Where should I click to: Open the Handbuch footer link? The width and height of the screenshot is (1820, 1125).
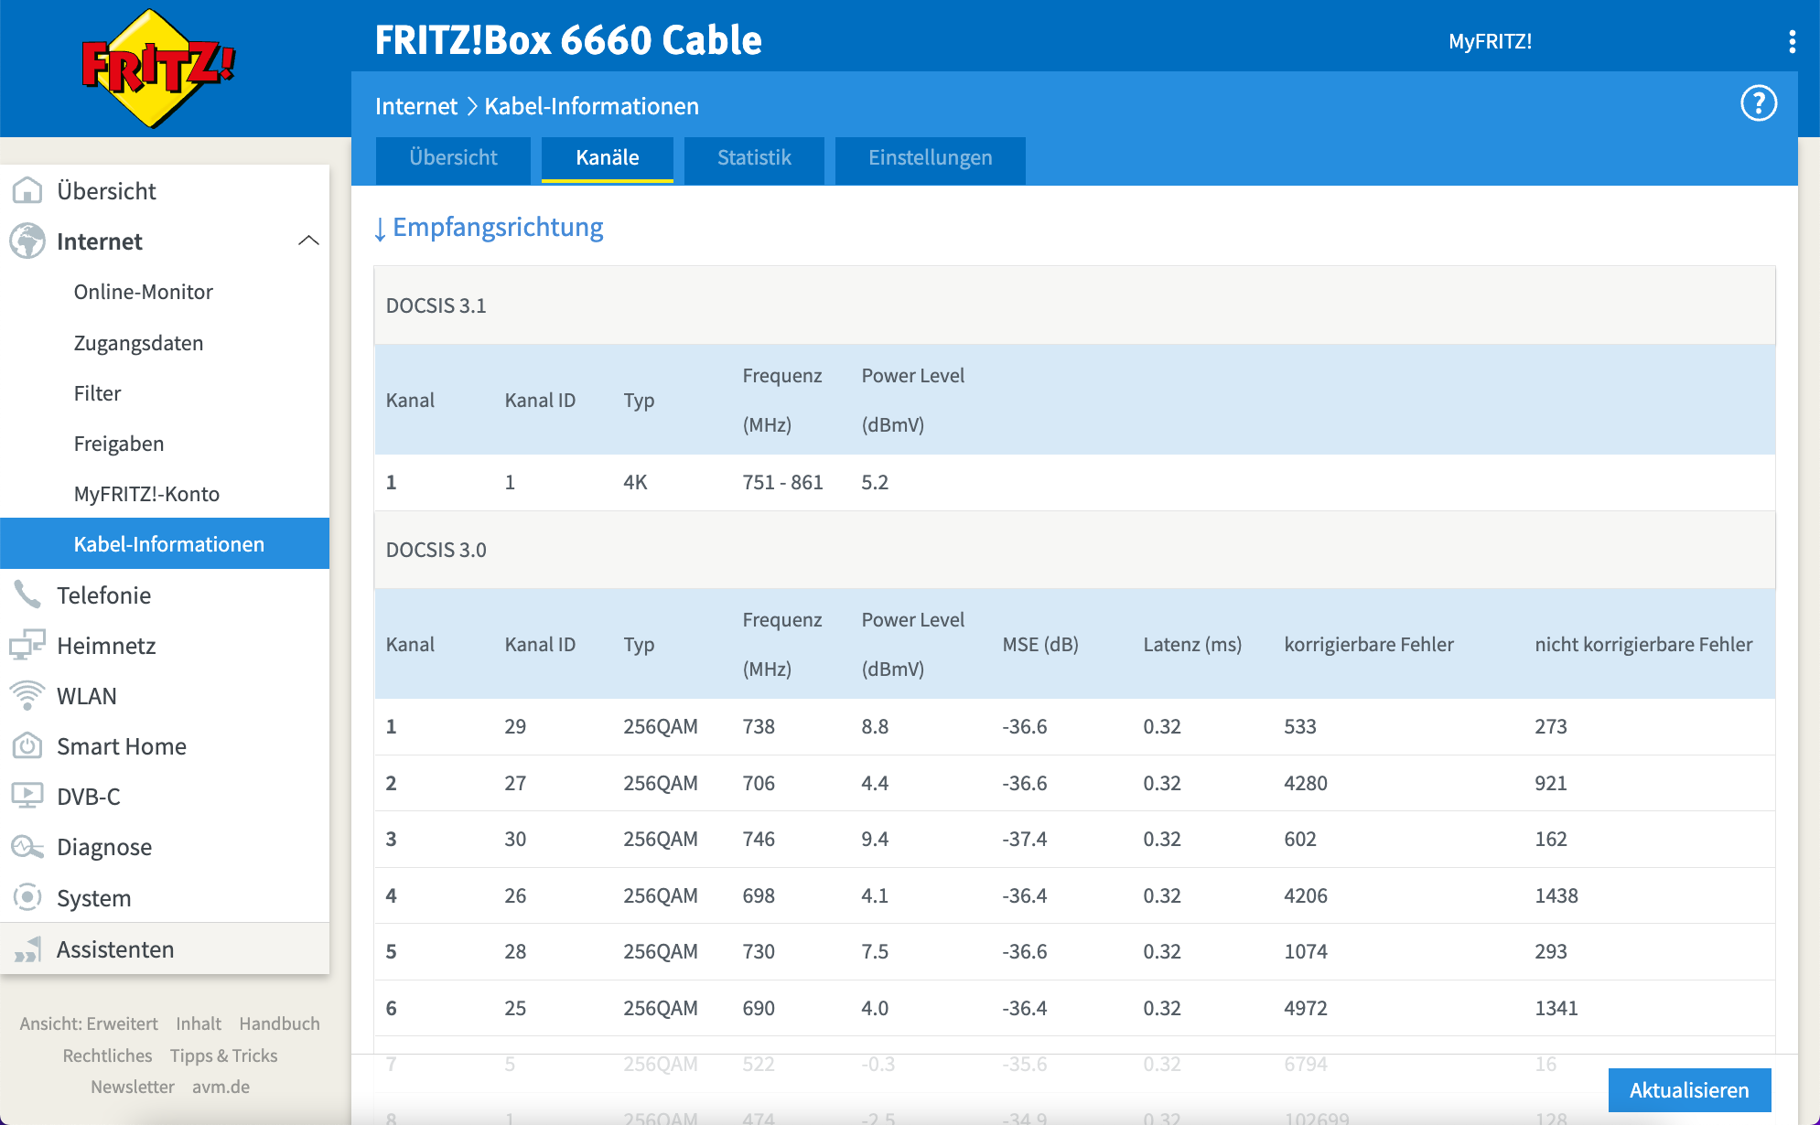279,1023
